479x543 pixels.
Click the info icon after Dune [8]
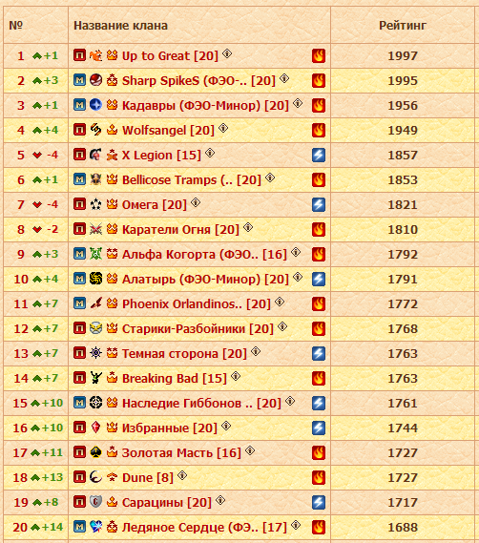(182, 475)
